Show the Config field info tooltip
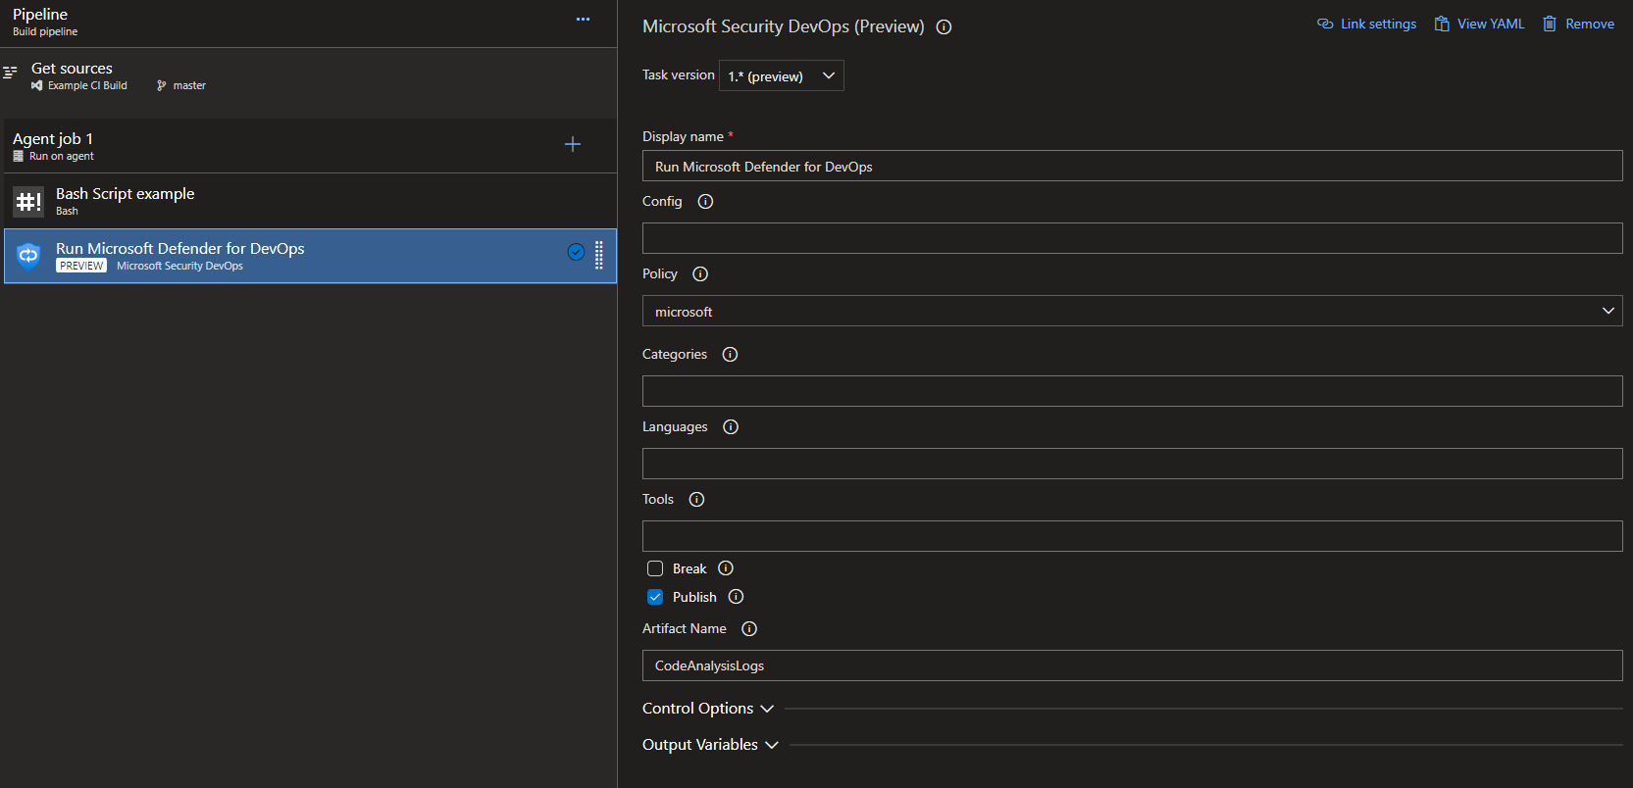The image size is (1633, 788). coord(705,201)
